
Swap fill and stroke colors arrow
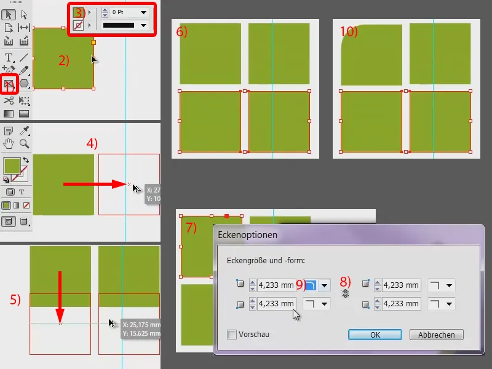pos(26,160)
